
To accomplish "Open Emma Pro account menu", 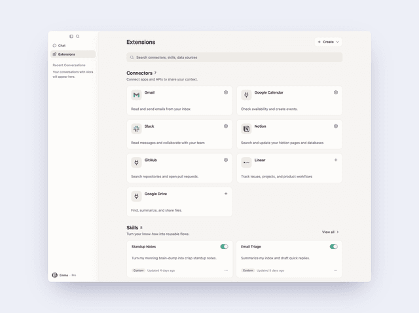I will pyautogui.click(x=64, y=275).
